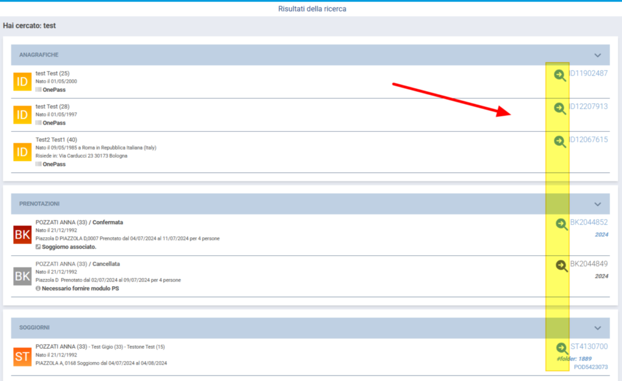
Task: Open booking link BK2044852
Action: (x=589, y=222)
